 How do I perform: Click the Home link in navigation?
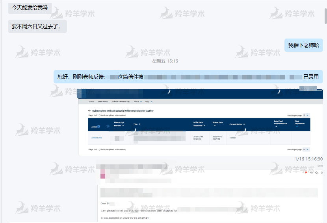click(91, 101)
